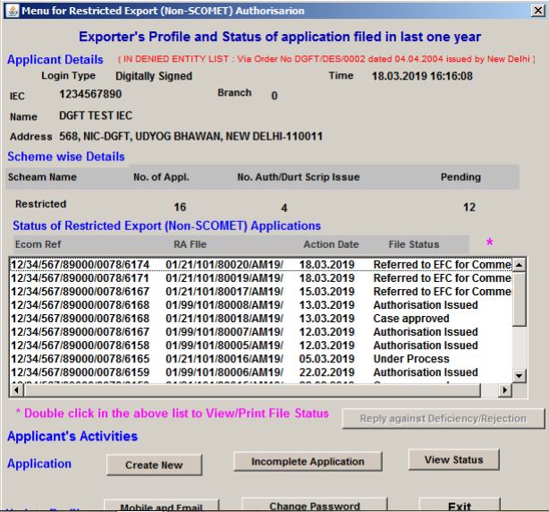The height and width of the screenshot is (512, 549).
Task: Click the list's scroll right arrow
Action: pyautogui.click(x=505, y=390)
